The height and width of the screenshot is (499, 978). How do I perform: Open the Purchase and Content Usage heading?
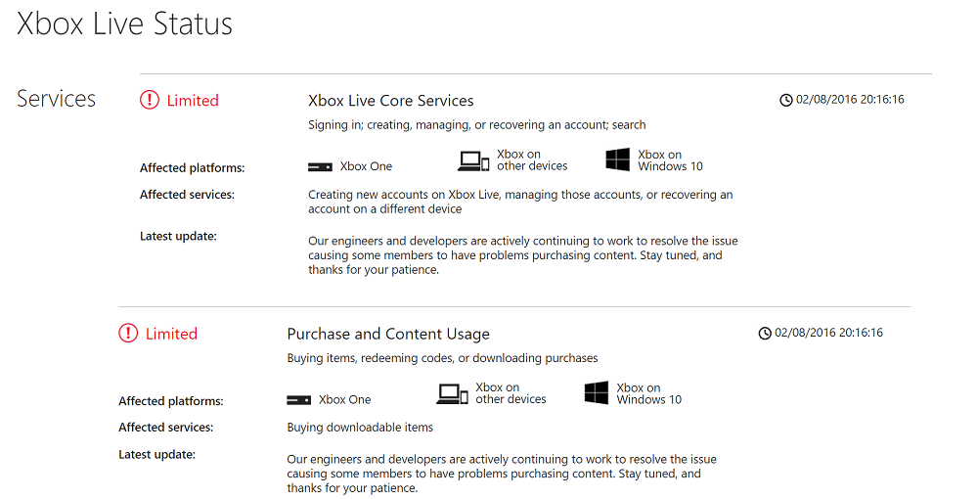coord(388,335)
